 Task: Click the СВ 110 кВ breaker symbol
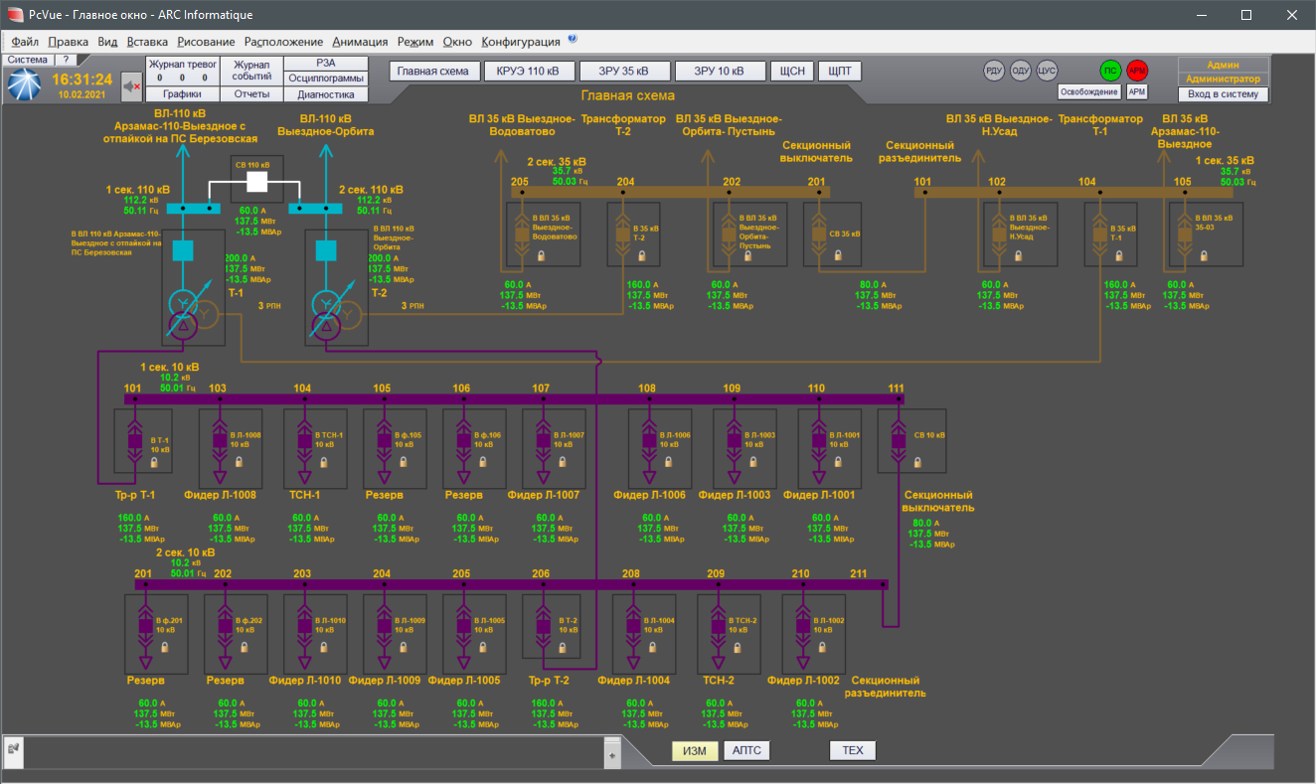click(x=257, y=182)
